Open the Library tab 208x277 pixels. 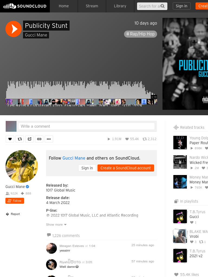click(x=120, y=6)
